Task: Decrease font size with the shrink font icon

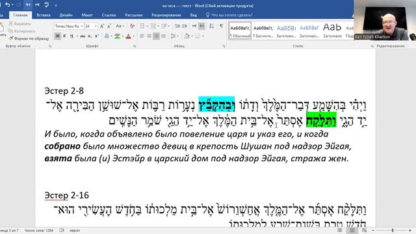Action: click(x=109, y=26)
